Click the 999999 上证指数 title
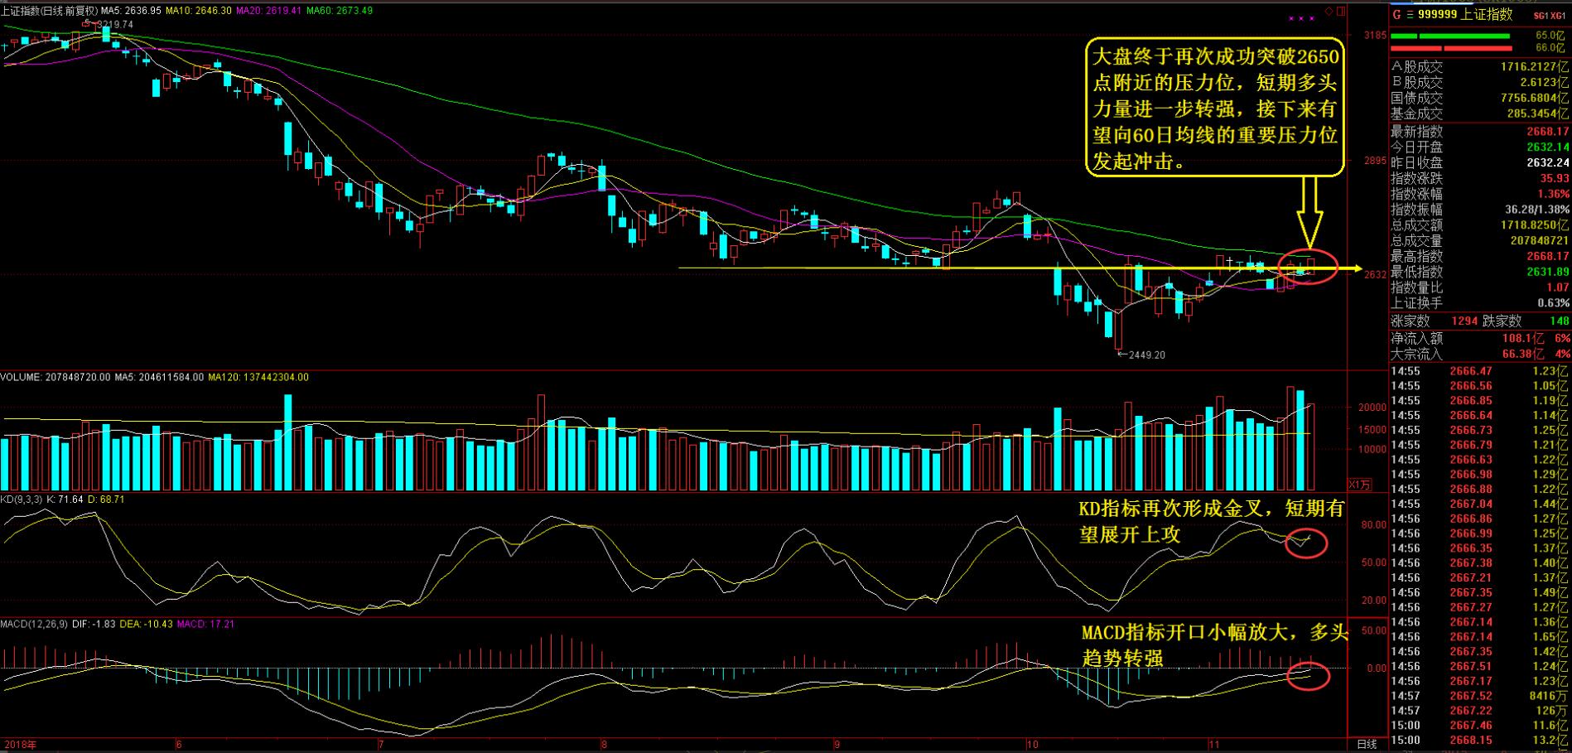Viewport: 1572px width, 753px height. pyautogui.click(x=1464, y=14)
